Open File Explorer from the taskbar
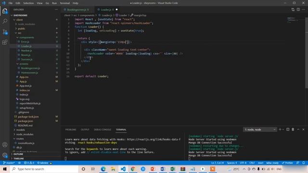The width and height of the screenshot is (308, 173). (113, 169)
